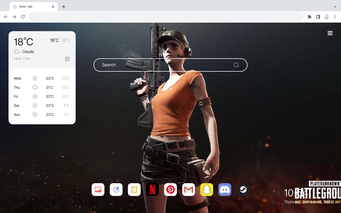Select the Sun. forecast row label
Image resolution: width=341 pixels, height=213 pixels.
click(x=17, y=114)
